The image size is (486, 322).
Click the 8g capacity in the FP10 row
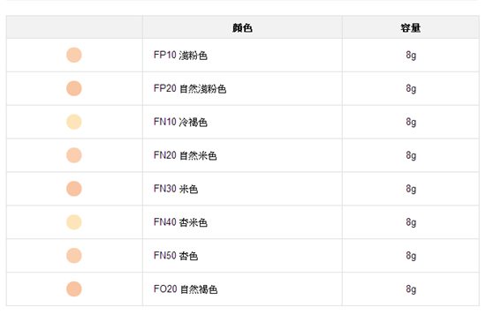click(x=411, y=56)
